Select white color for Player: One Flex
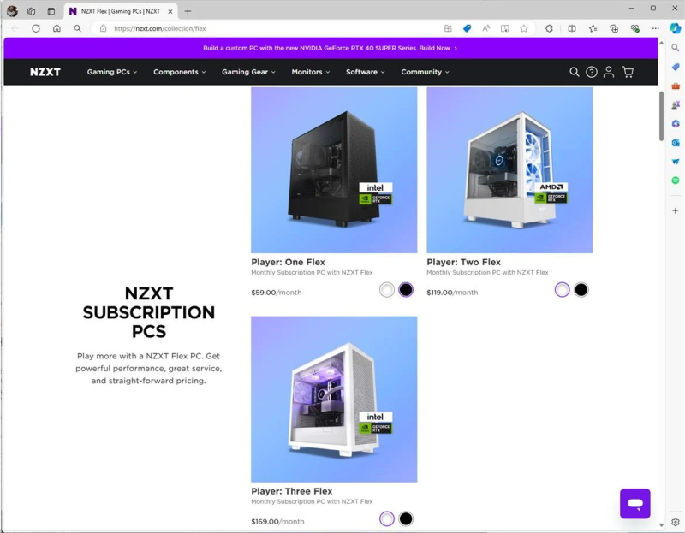The image size is (685, 533). 387,290
